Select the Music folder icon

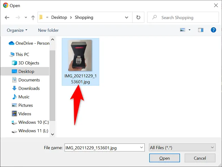point(14,97)
